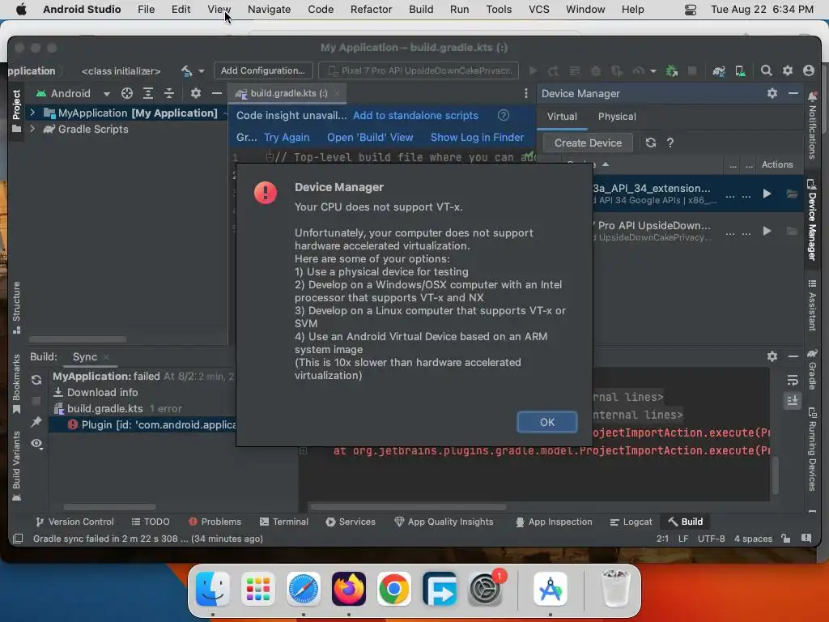Click the Attach Debugger to Android Process icon

pos(672,71)
